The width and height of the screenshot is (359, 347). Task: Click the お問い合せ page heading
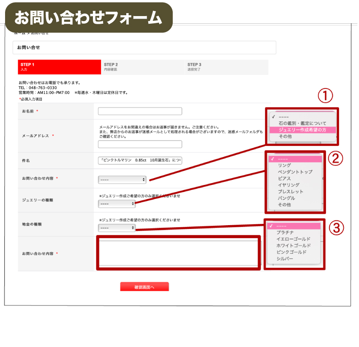coord(29,47)
